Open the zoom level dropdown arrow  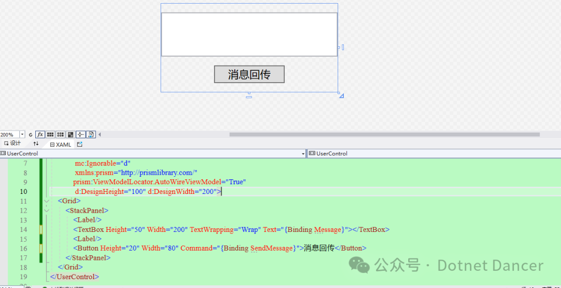[22, 135]
